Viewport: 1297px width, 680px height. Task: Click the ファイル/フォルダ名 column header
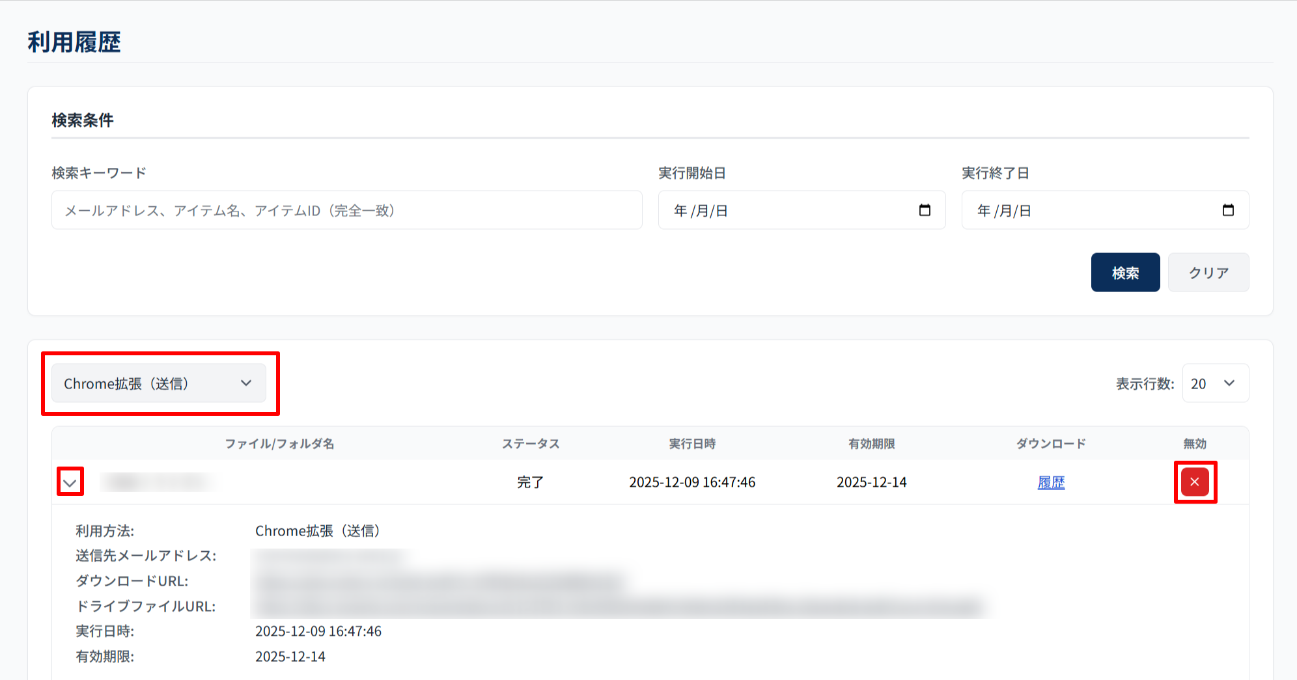[x=279, y=444]
